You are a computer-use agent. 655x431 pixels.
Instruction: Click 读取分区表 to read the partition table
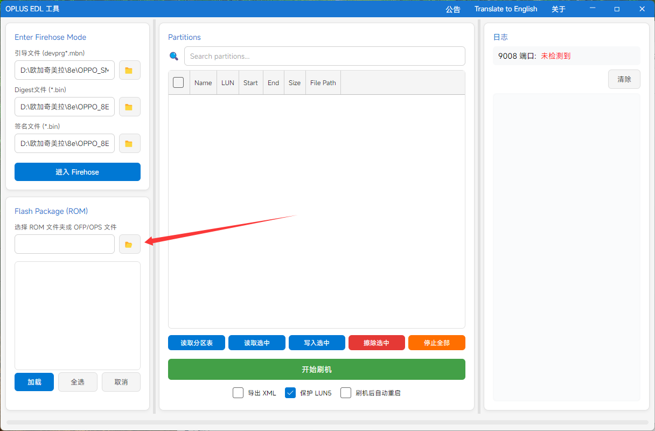(196, 343)
